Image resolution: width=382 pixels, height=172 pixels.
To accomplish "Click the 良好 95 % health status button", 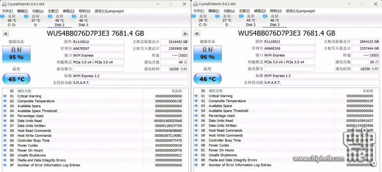I will [x=16, y=54].
